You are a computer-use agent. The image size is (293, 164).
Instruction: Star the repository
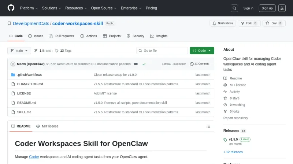coord(274,23)
